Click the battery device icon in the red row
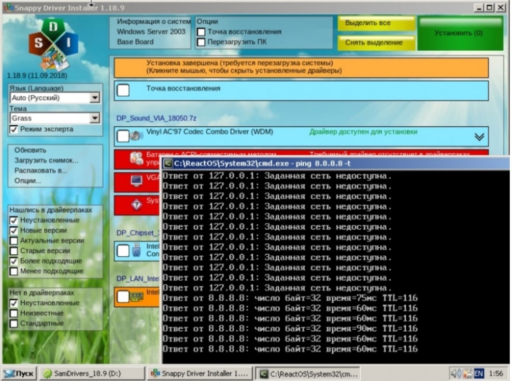The image size is (513, 381). (x=136, y=158)
